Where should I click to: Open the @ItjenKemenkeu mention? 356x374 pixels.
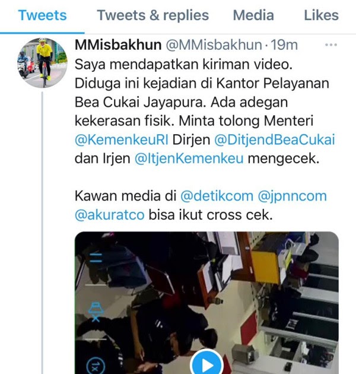189,159
